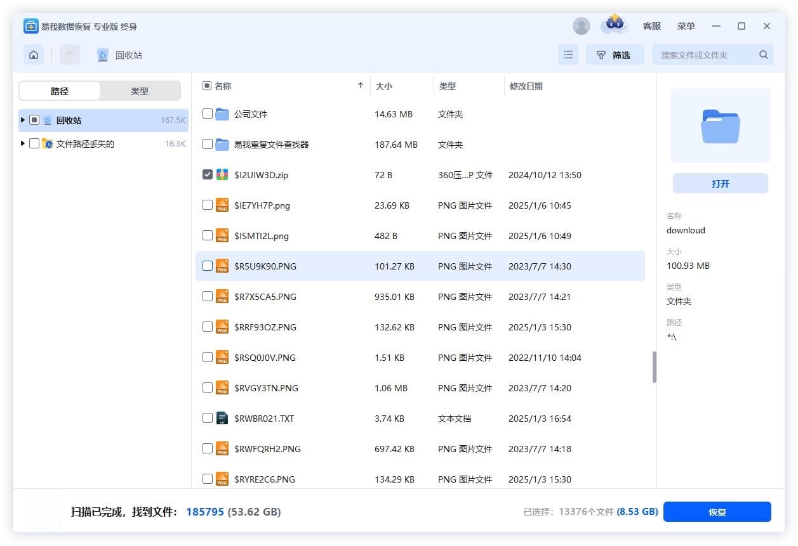The image size is (798, 546).
Task: Click the recycle bin breadcrumb icon
Action: [x=103, y=55]
